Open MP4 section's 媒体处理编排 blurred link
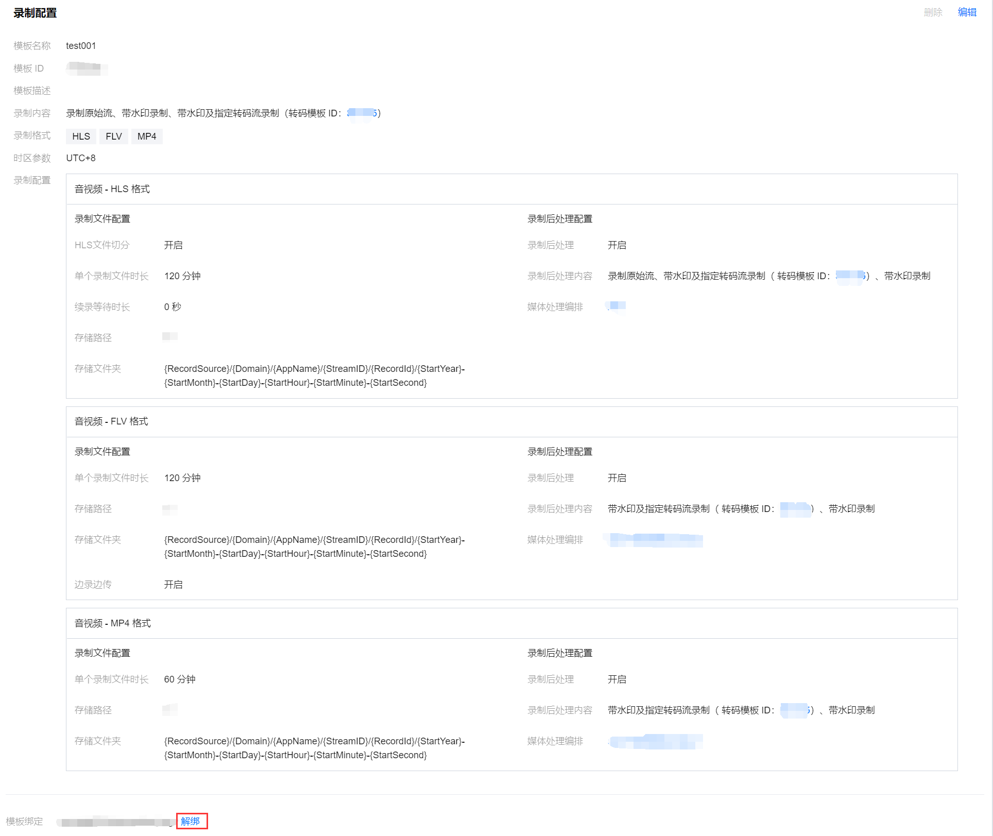Viewport: 993px width, 836px height. 655,741
